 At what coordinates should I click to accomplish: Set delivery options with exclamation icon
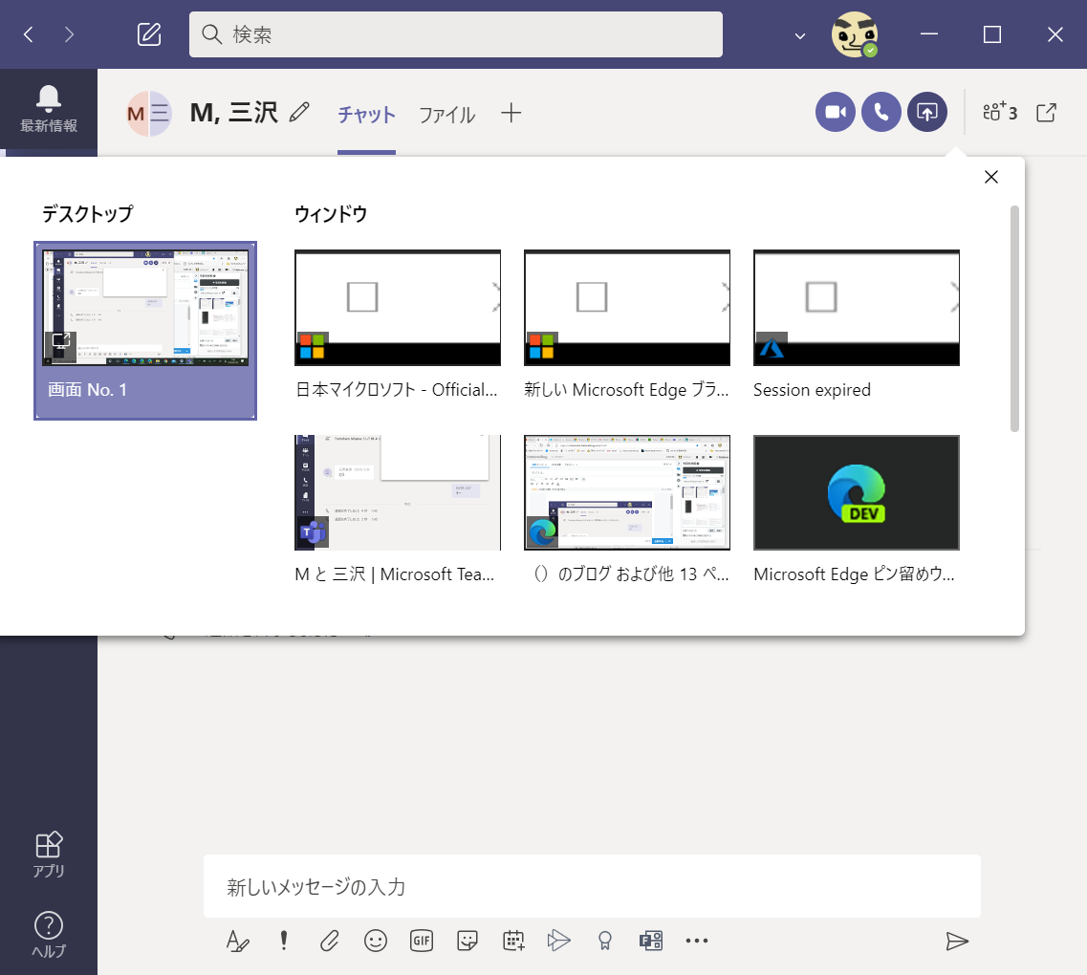[x=284, y=941]
